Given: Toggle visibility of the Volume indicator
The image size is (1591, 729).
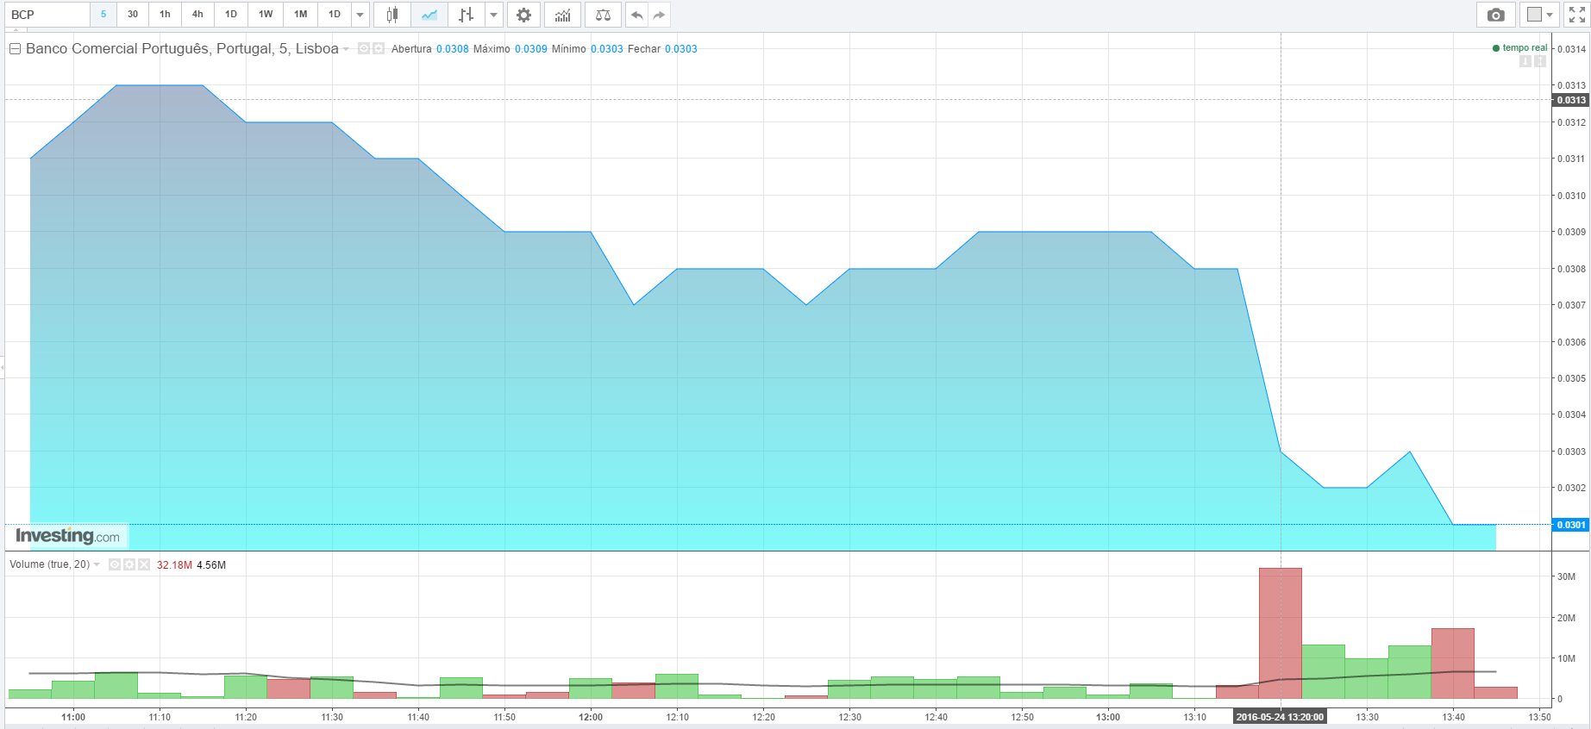Looking at the screenshot, I should [115, 564].
